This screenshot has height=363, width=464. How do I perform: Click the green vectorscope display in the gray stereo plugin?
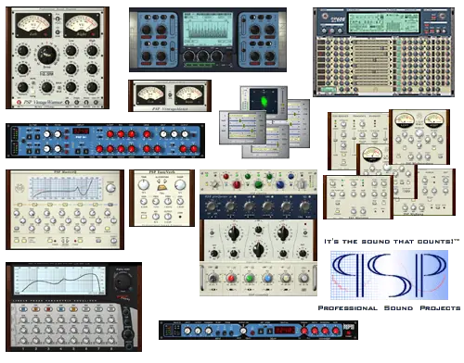(264, 101)
